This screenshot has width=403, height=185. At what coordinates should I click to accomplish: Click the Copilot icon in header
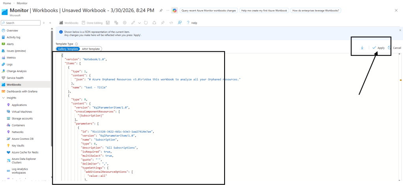175,11
